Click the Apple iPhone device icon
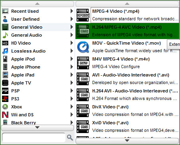180x145 pixels. [5, 67]
